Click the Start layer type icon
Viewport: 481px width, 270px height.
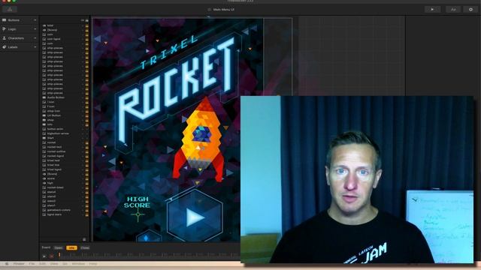coord(44,138)
